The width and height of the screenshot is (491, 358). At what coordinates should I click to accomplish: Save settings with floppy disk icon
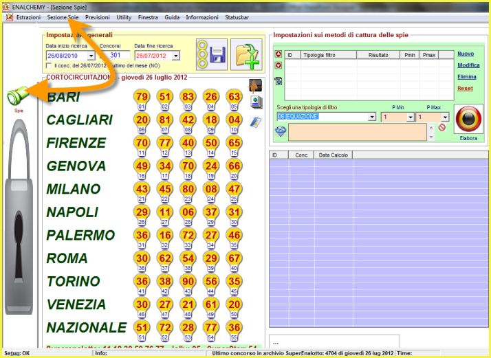point(212,54)
